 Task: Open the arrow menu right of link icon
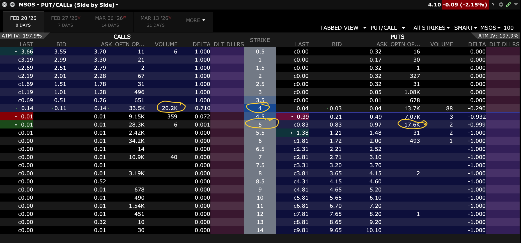tap(516, 4)
